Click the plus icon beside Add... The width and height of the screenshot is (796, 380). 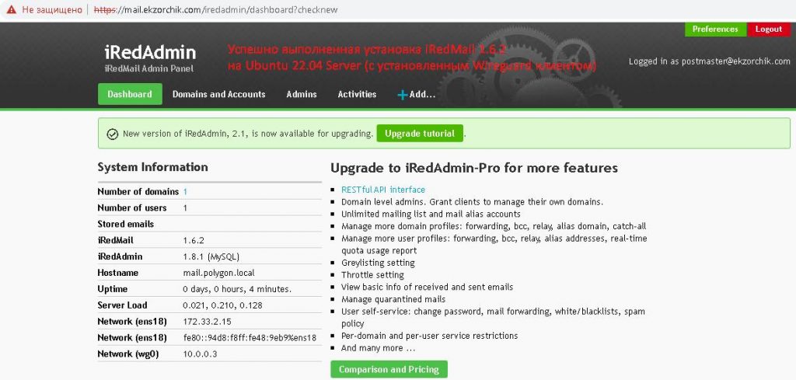click(402, 95)
